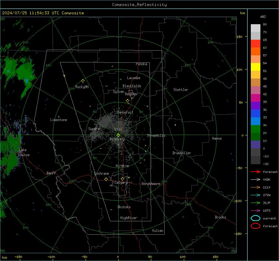Click the 36 dBZ blue color swatch
The width and height of the screenshot is (279, 261).
255,113
